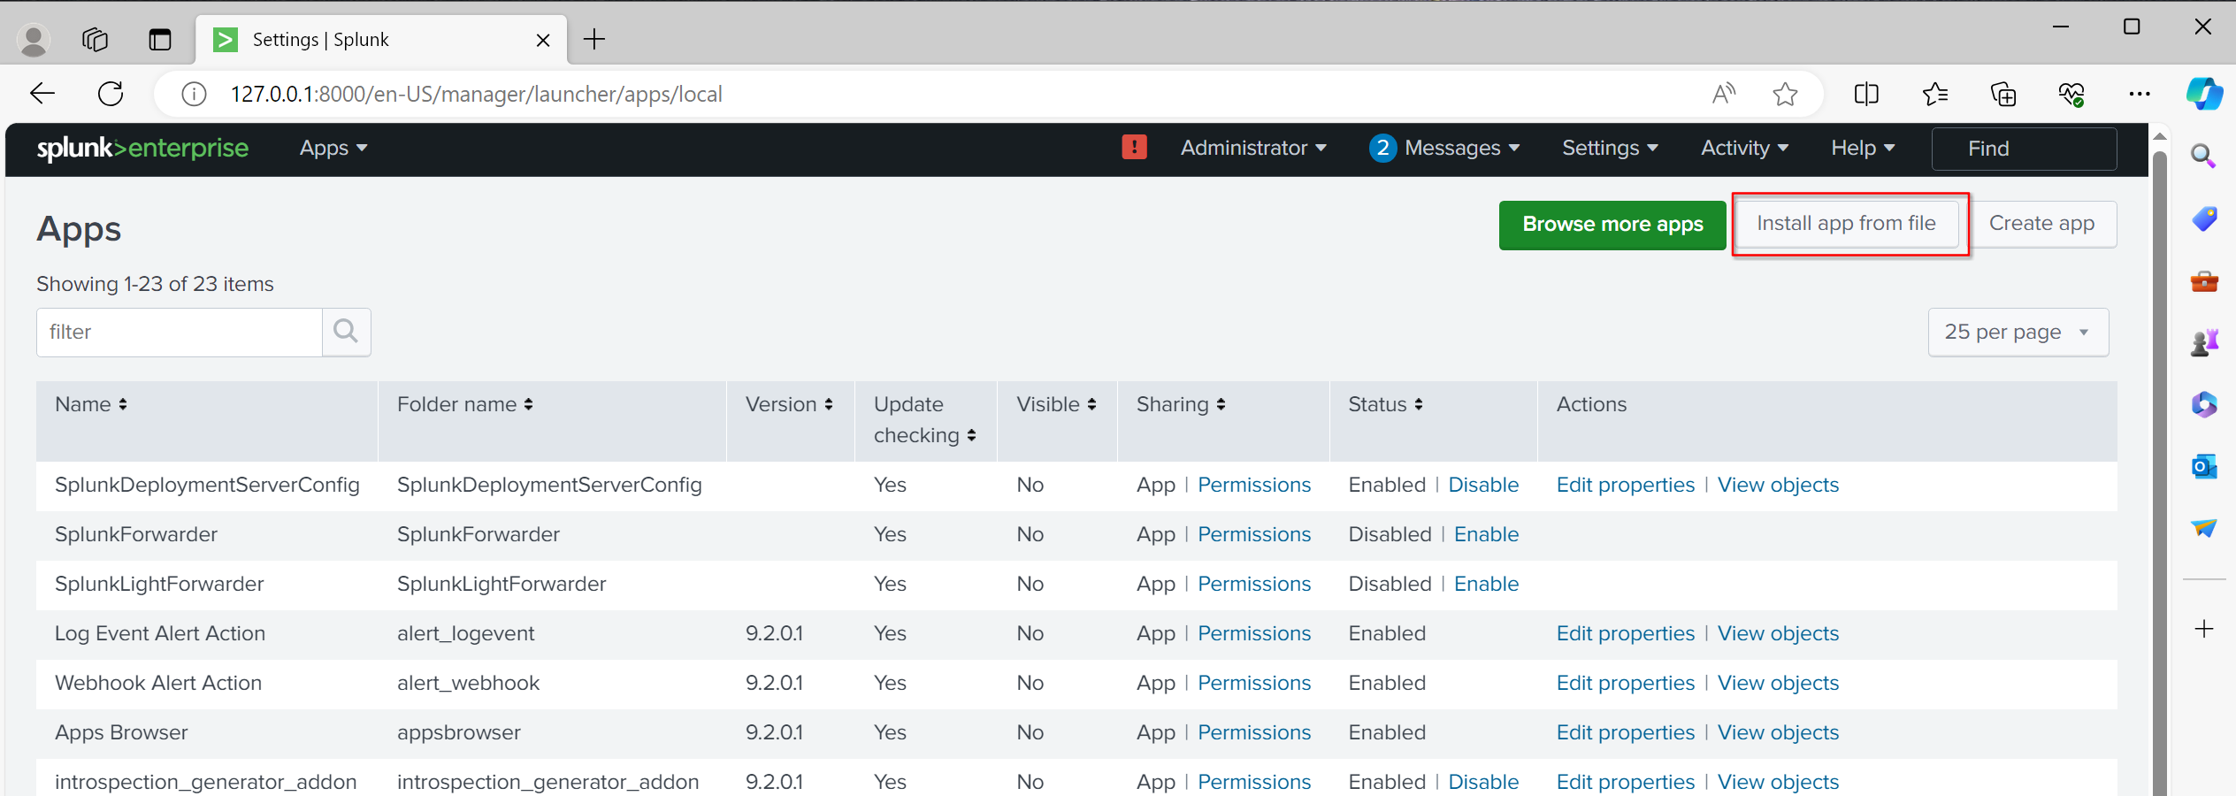Open Permissions for SplunkForwarder
This screenshot has width=2236, height=796.
coord(1254,534)
